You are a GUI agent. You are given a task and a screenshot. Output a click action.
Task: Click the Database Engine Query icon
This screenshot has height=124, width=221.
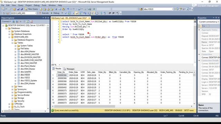pyautogui.click(x=41, y=9)
